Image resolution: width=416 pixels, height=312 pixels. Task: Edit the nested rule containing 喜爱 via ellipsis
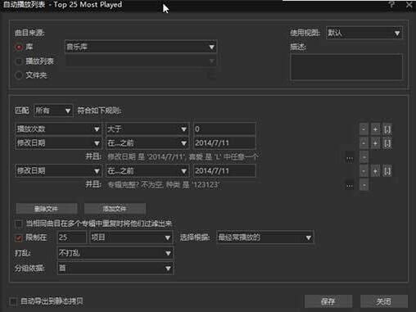tap(350, 157)
